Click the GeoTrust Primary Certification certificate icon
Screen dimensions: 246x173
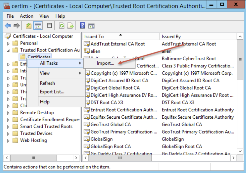87,132
